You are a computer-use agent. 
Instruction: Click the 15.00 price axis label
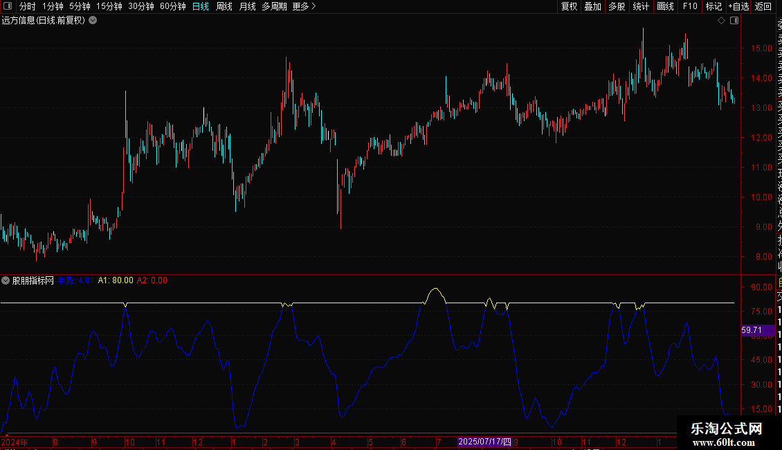coord(761,48)
